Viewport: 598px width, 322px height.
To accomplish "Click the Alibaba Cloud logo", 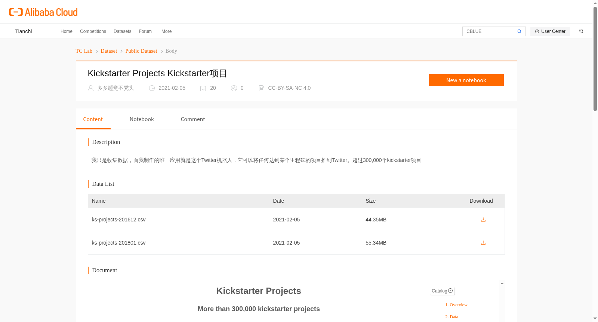I will click(43, 12).
